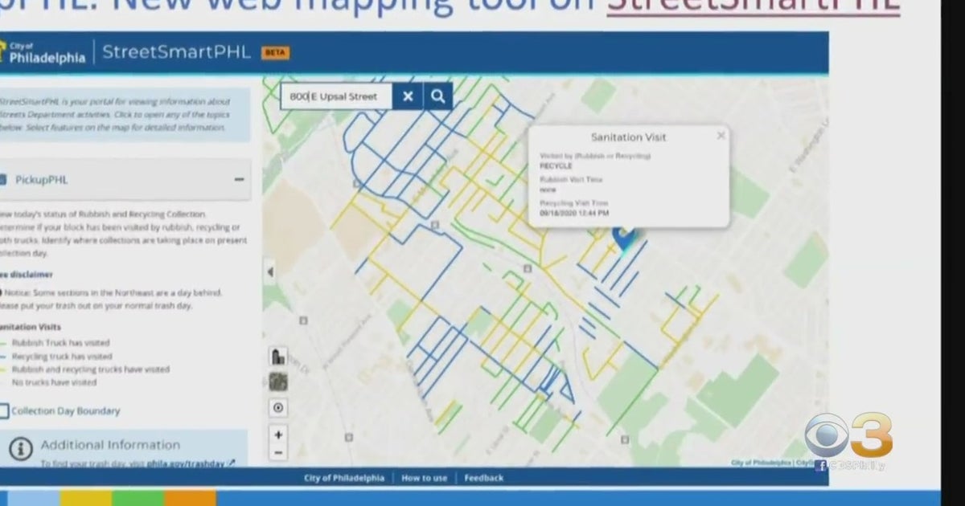Collapse the PickupPHL section with the minus

(x=239, y=179)
